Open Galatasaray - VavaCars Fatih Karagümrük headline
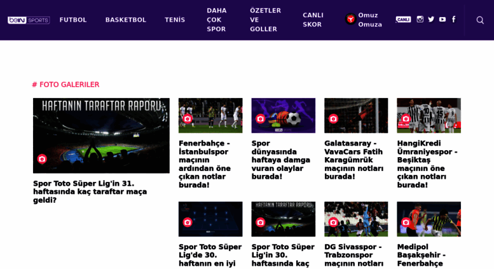 (353, 160)
